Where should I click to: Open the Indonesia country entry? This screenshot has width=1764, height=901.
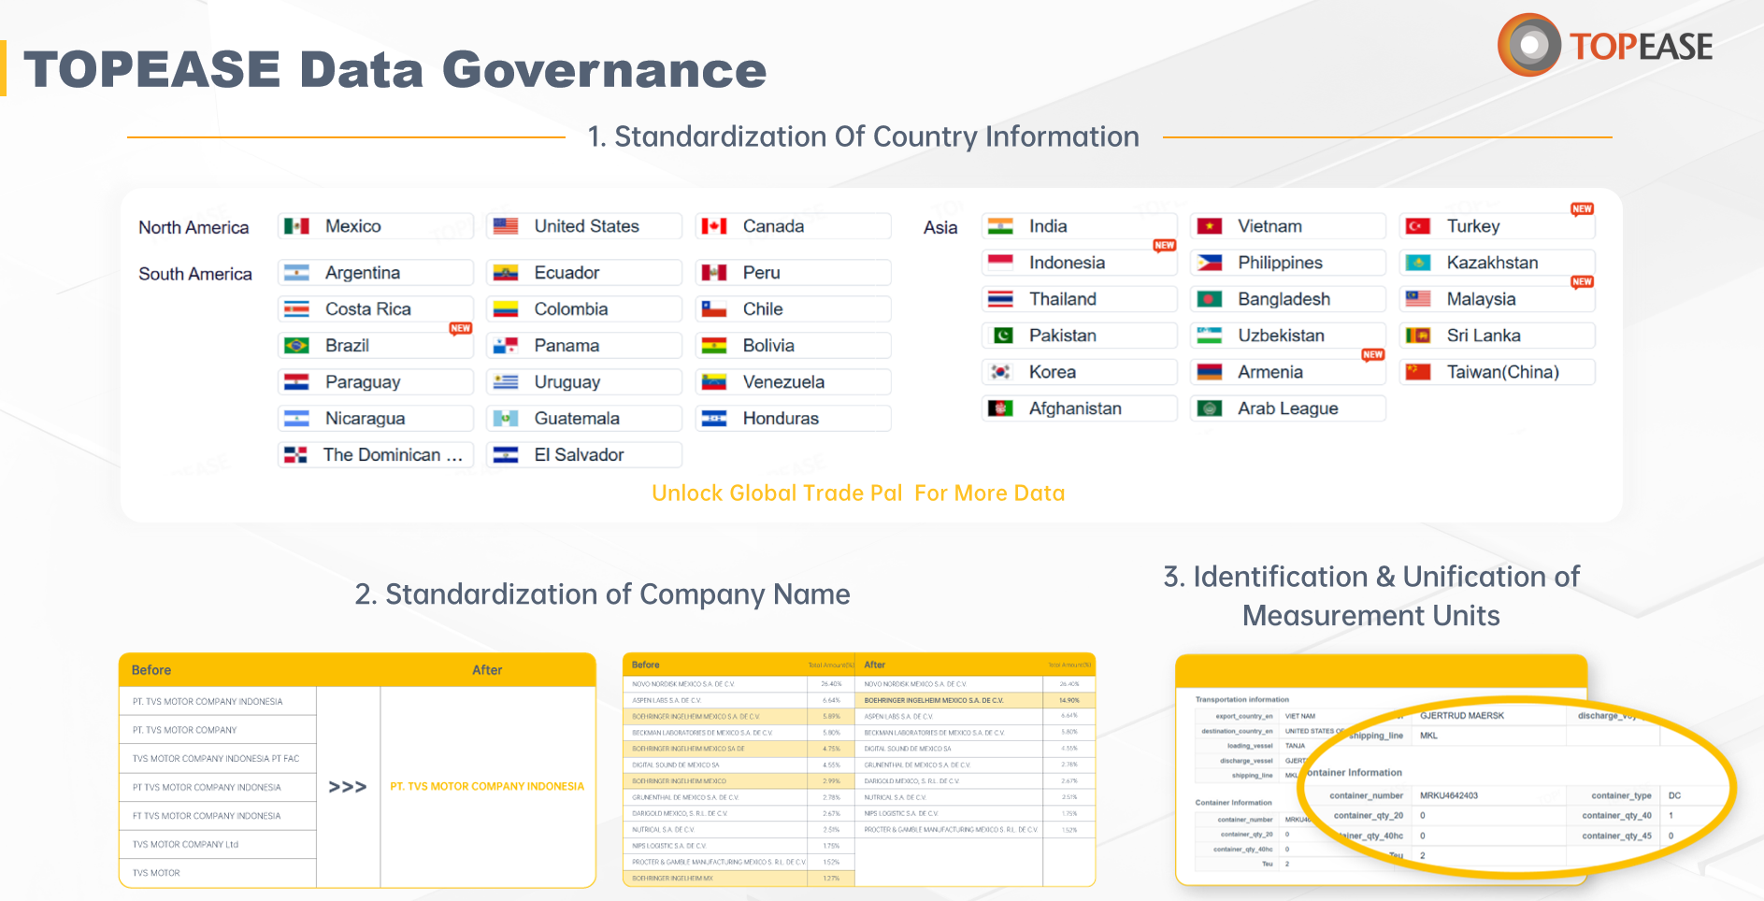pos(1079,263)
